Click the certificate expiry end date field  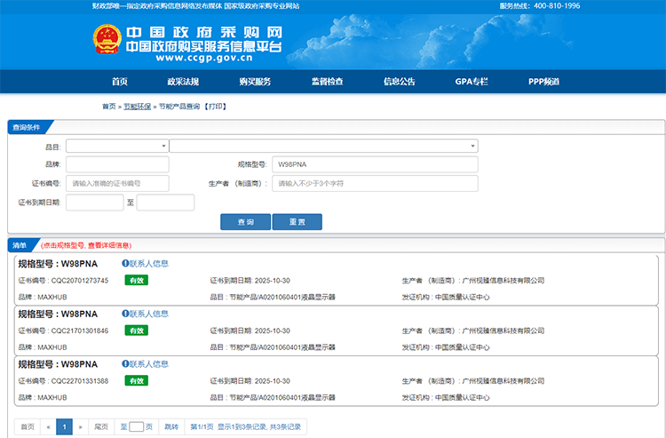point(166,203)
